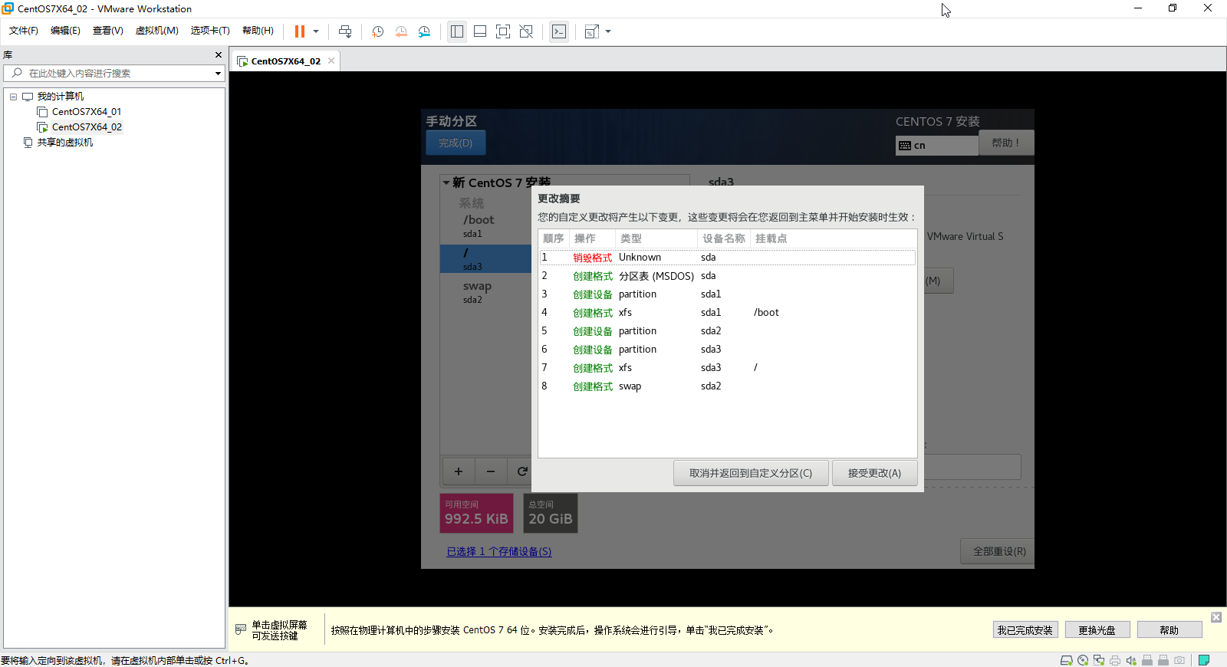Toggle the console view icon
Viewport: 1227px width, 667px height.
pyautogui.click(x=559, y=31)
